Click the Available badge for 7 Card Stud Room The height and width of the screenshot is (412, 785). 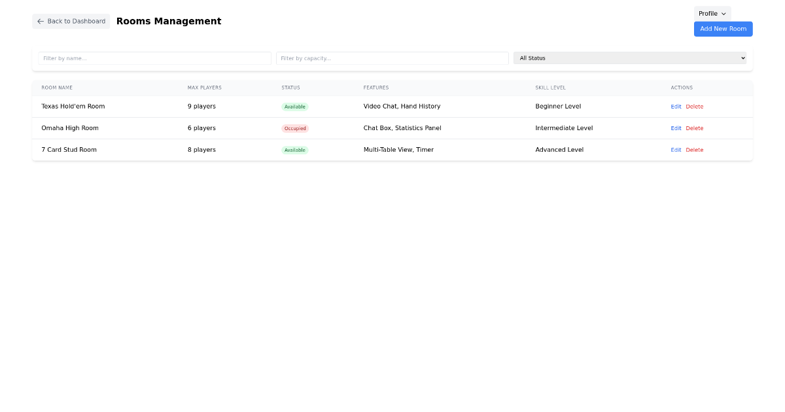[x=295, y=150]
